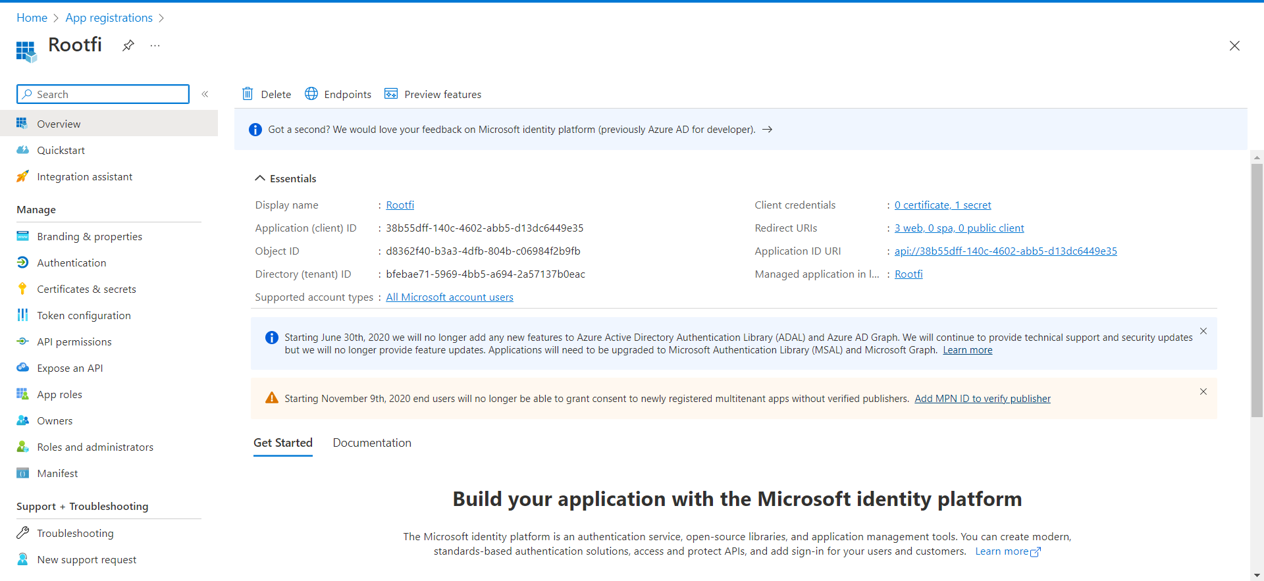1264x581 pixels.
Task: Click the Search input field
Action: [x=103, y=94]
